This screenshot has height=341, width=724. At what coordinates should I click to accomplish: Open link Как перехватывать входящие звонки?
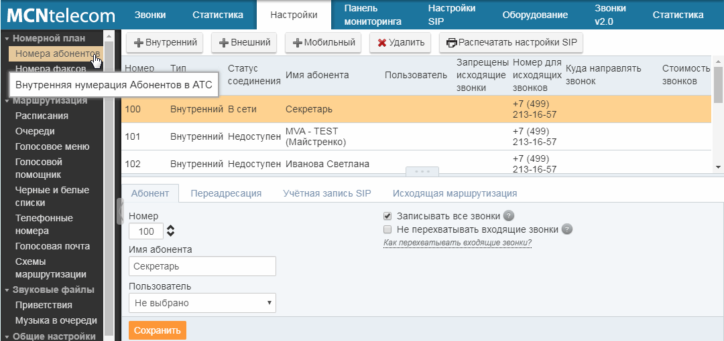coord(457,243)
